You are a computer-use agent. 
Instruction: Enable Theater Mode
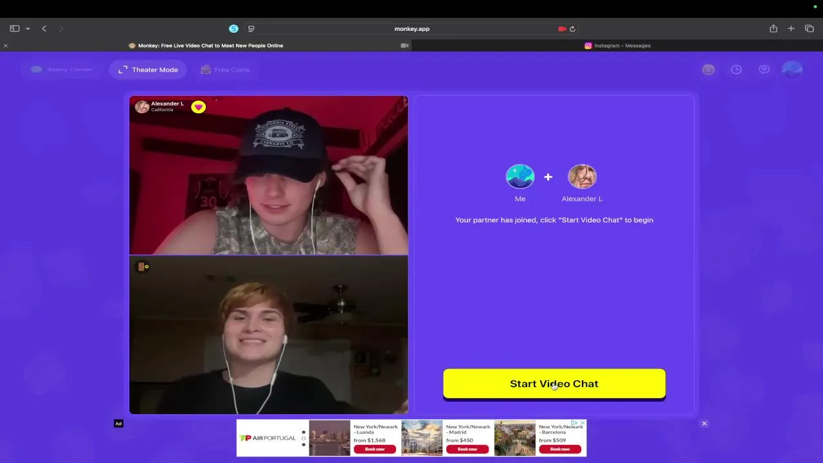[x=149, y=69]
